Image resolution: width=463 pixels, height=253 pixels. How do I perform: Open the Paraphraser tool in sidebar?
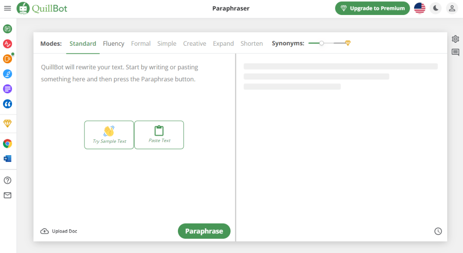point(7,29)
